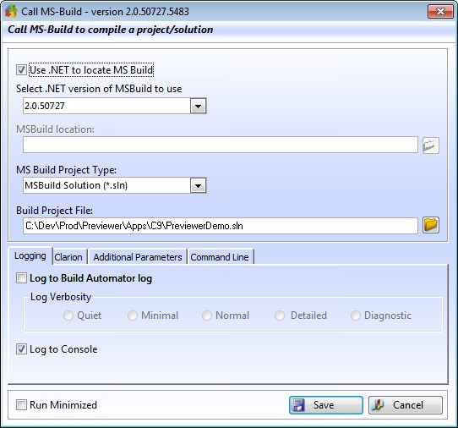
Task: Switch to the Additional Parameters tab
Action: tap(138, 257)
